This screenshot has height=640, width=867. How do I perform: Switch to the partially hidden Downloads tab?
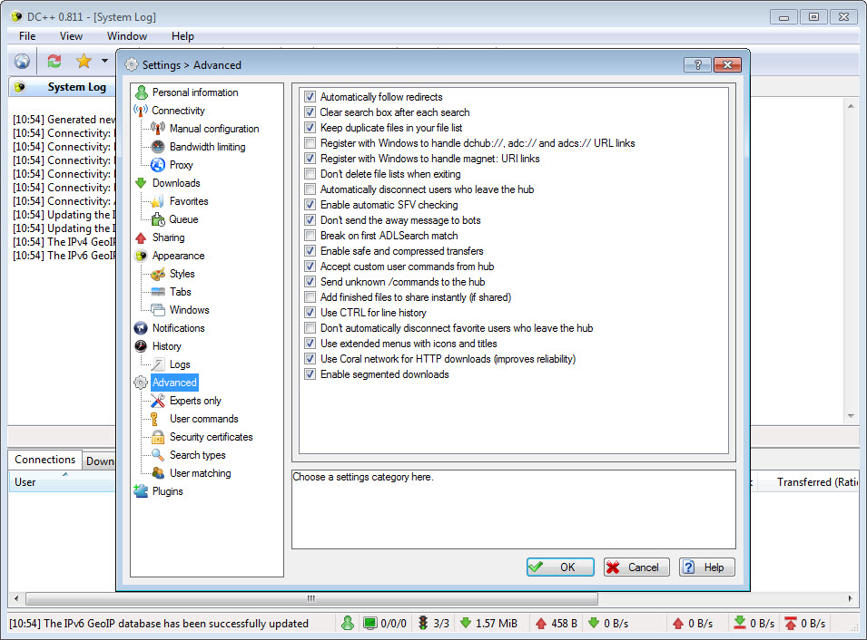[100, 461]
